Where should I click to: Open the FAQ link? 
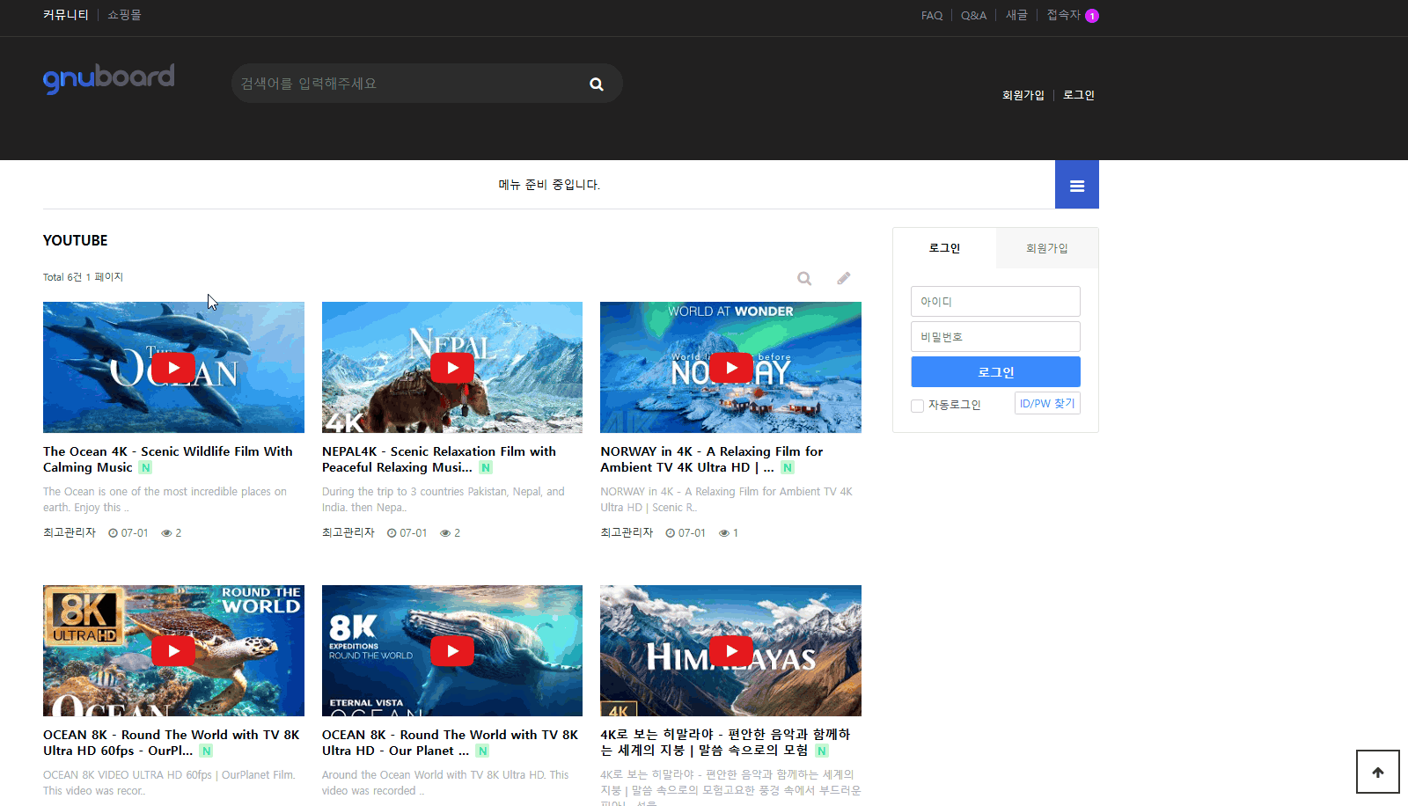pos(931,16)
